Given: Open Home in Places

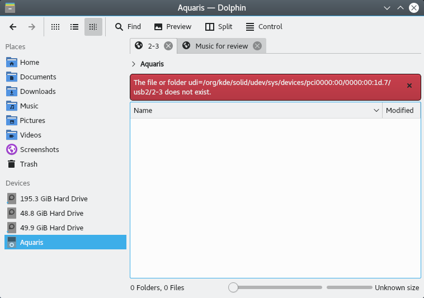Looking at the screenshot, I should pyautogui.click(x=65, y=63).
